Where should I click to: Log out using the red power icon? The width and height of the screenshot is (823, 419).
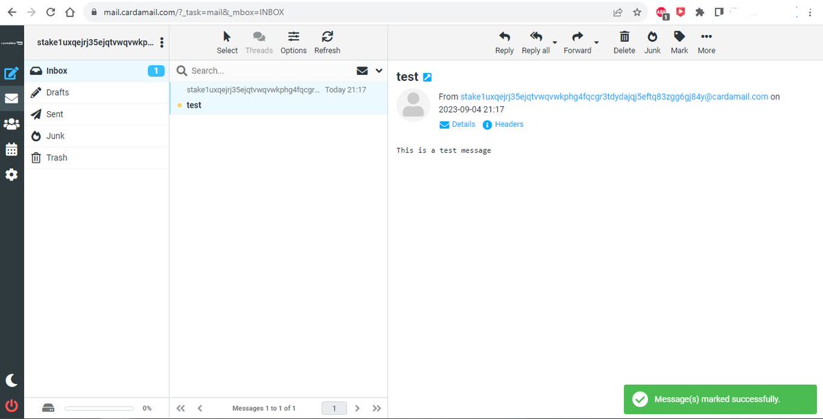pyautogui.click(x=12, y=405)
